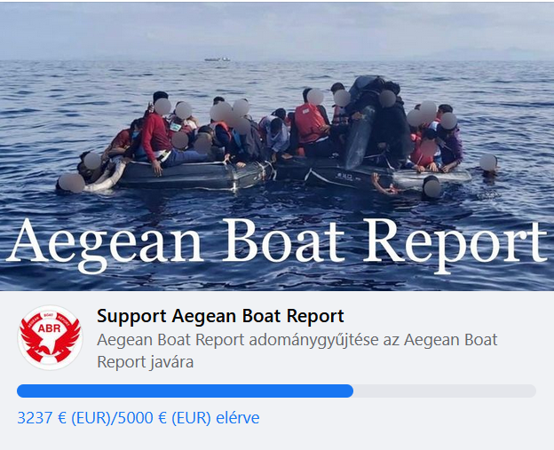The height and width of the screenshot is (450, 554).
Task: Click the blue filled donation progress bar
Action: point(185,391)
